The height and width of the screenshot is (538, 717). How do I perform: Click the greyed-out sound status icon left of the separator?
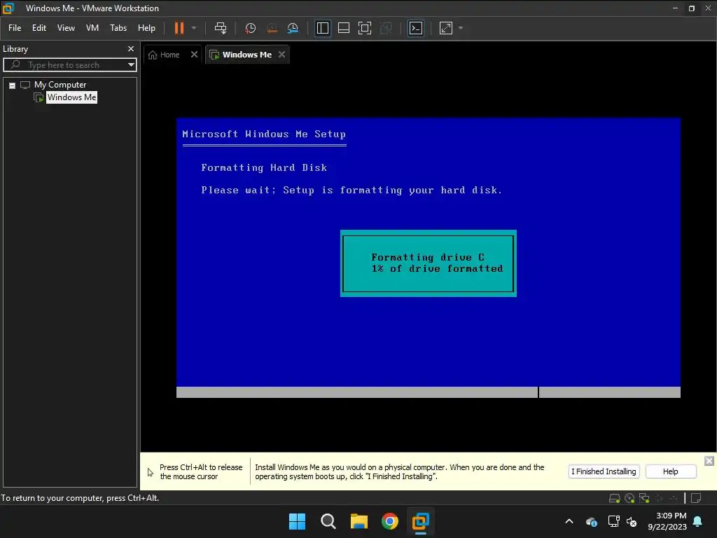[674, 498]
